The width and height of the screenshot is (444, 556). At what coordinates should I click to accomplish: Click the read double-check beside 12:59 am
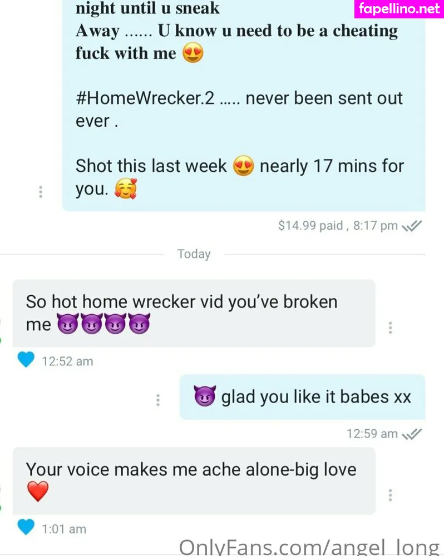point(412,434)
